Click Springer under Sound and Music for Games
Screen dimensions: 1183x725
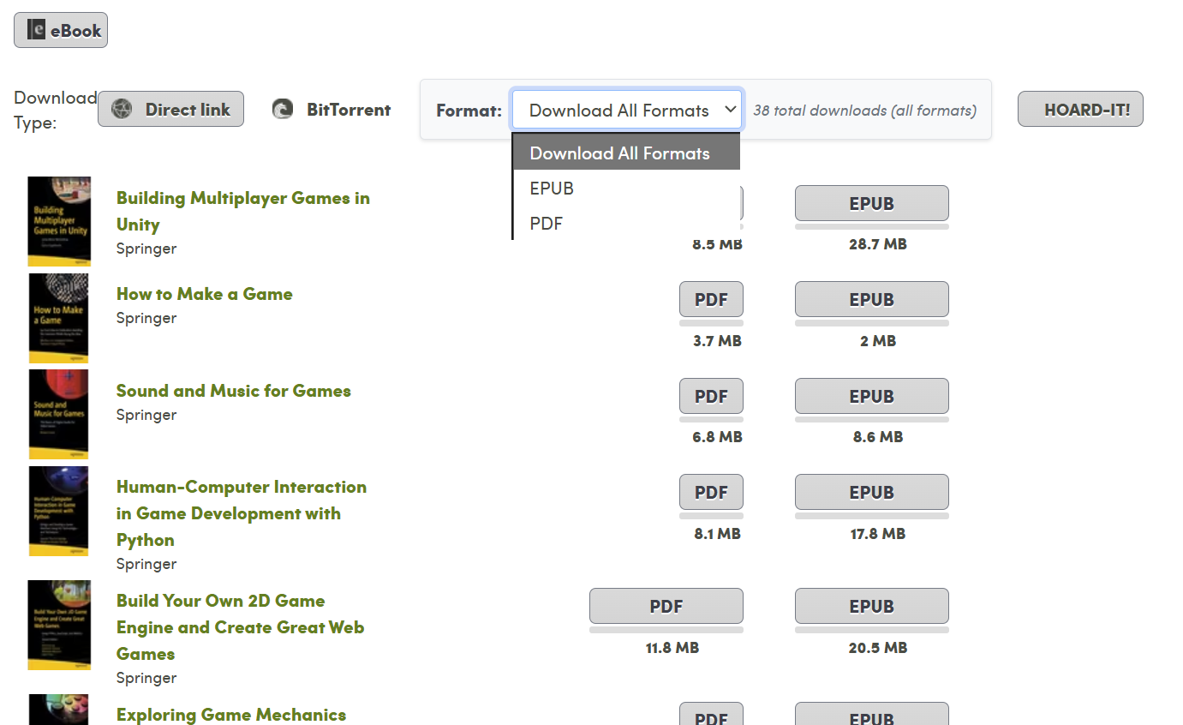coord(146,415)
